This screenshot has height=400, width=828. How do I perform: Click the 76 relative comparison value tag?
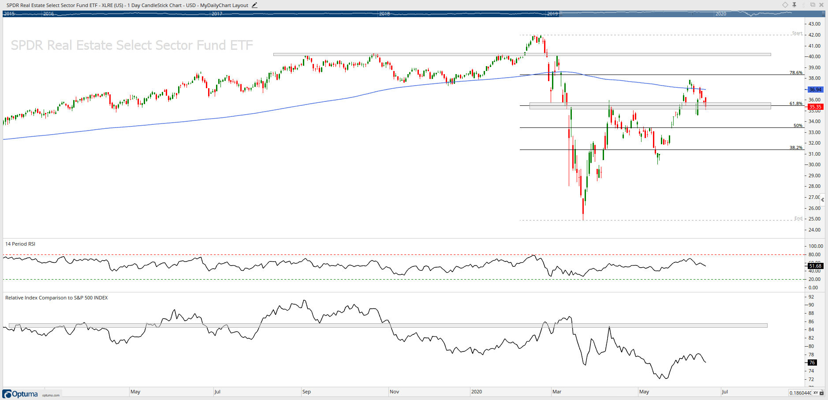pyautogui.click(x=812, y=363)
